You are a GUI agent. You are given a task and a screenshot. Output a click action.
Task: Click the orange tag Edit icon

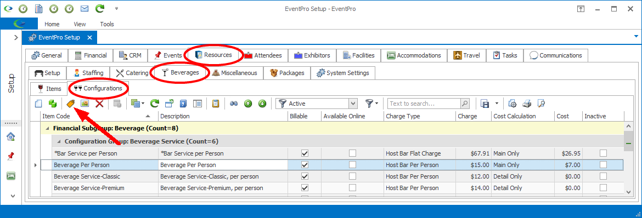pos(70,104)
